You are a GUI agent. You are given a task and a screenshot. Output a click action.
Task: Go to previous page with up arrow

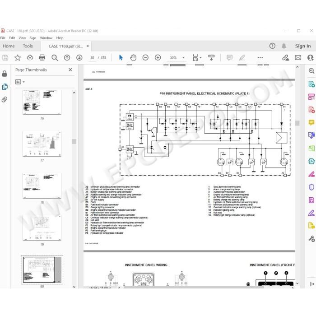pos(67,58)
